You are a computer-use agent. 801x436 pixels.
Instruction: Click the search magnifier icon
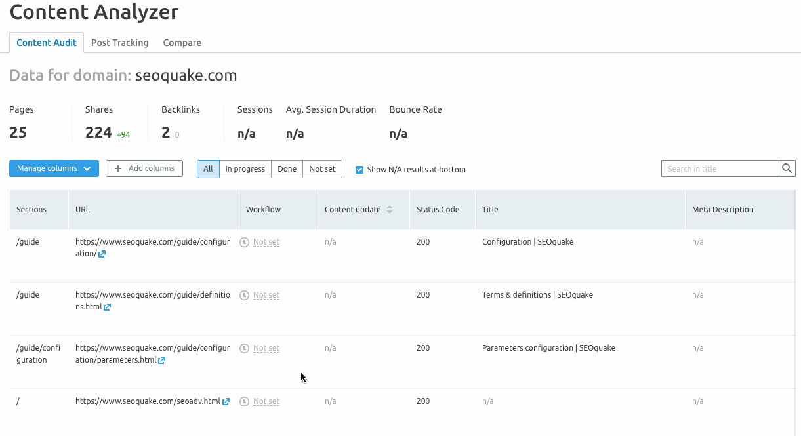point(787,169)
